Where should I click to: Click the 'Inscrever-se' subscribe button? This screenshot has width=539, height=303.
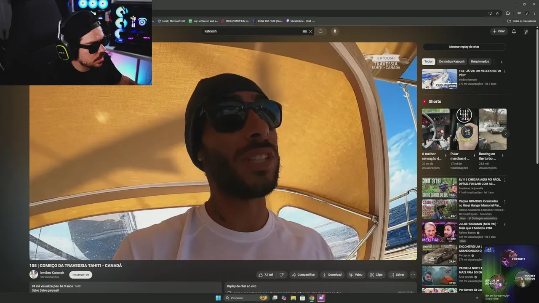point(80,274)
